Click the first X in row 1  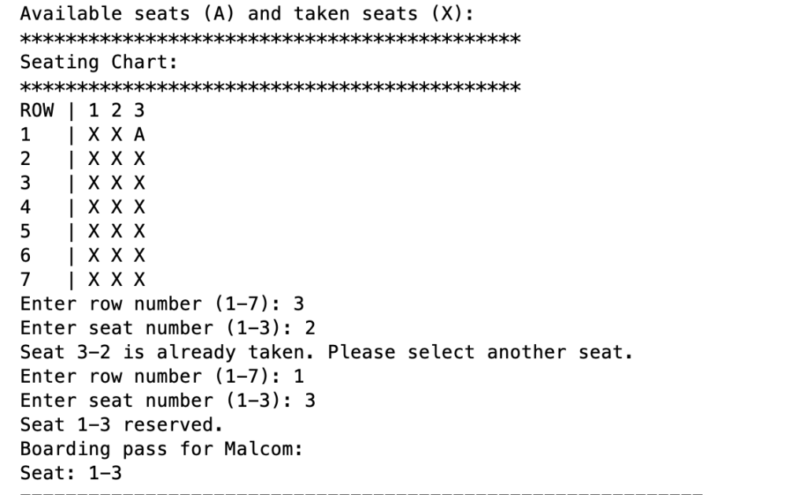pyautogui.click(x=94, y=135)
